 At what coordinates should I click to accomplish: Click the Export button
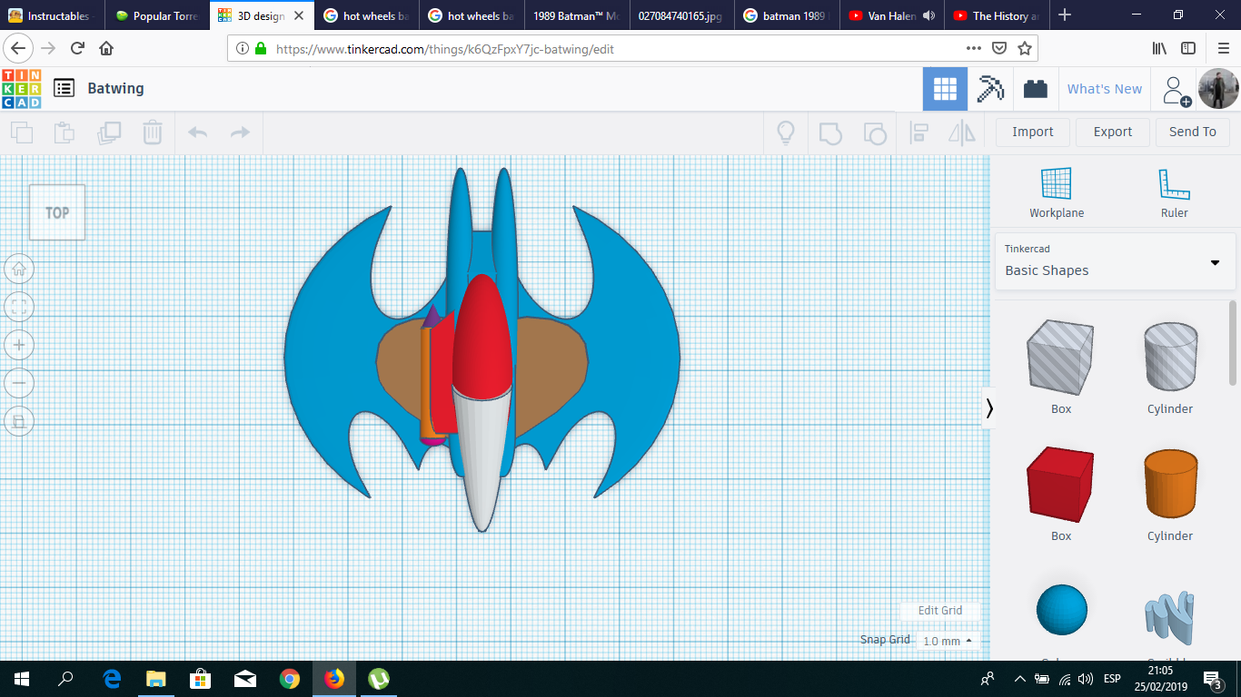(1112, 132)
